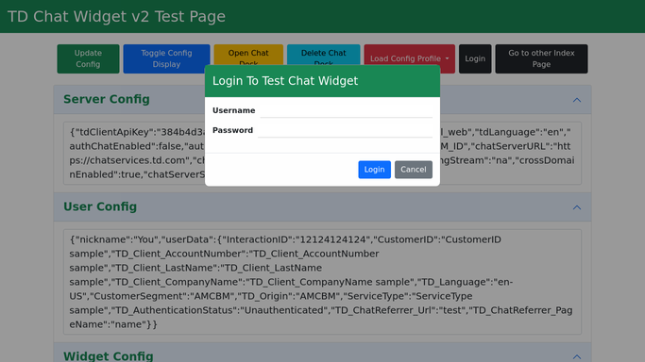Click the Server Config section heading

click(x=107, y=99)
